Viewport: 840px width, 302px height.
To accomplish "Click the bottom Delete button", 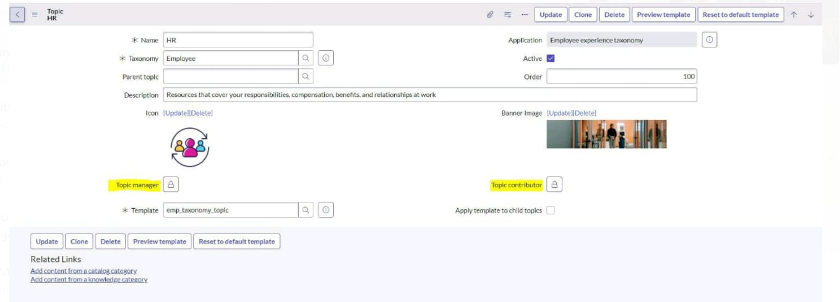I will [x=110, y=241].
